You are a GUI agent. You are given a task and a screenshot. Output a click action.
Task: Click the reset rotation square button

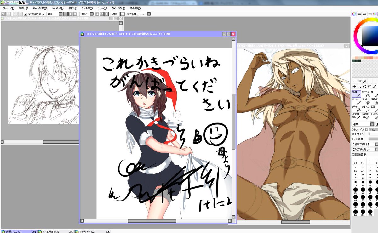[106, 14]
